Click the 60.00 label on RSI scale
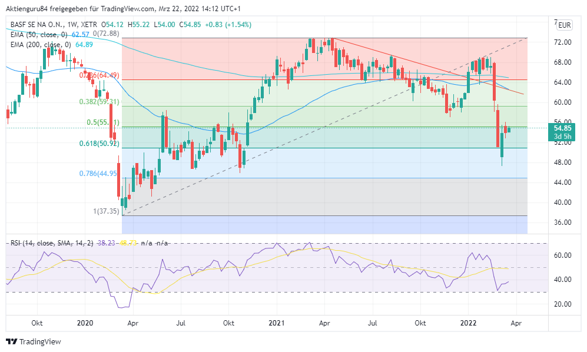Screen dimensions: 587x352 tap(563, 255)
